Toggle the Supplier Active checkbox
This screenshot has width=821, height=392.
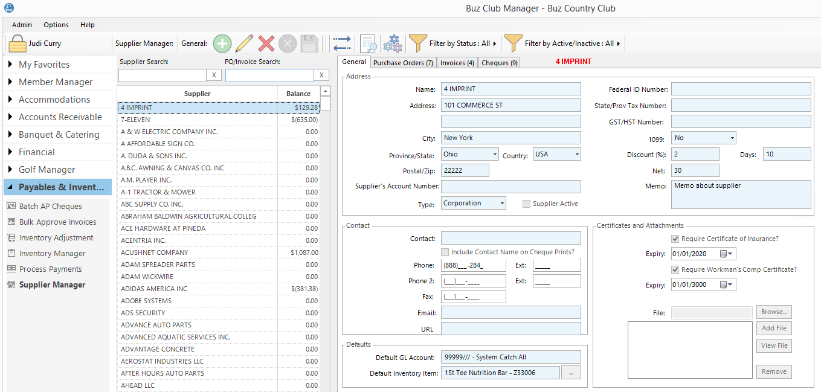click(x=527, y=204)
